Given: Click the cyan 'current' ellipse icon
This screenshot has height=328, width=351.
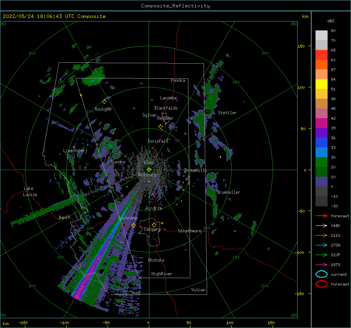Looking at the screenshot, I should click(321, 274).
